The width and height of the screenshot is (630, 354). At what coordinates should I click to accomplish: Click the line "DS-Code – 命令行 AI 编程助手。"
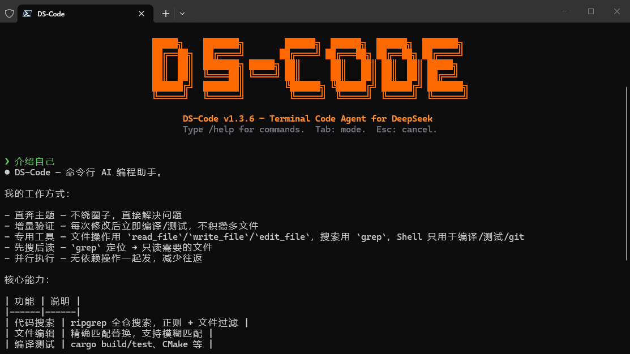(89, 172)
